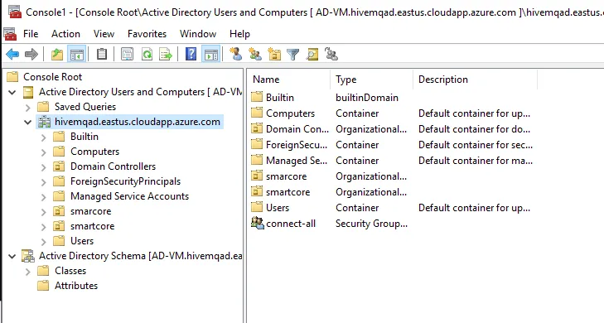Select Builtin row in the list pane
This screenshot has width=604, height=323.
(x=280, y=98)
